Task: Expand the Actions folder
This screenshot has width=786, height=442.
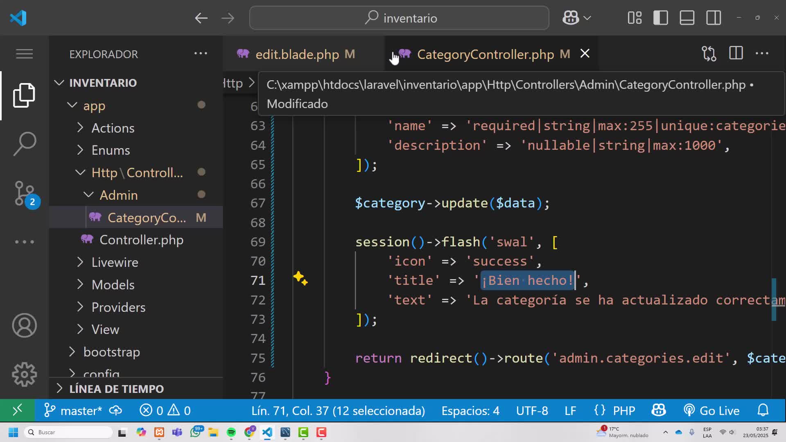Action: 136,128
